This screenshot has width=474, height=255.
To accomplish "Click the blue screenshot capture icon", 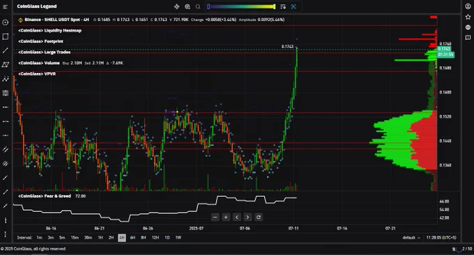I will pos(293,7).
